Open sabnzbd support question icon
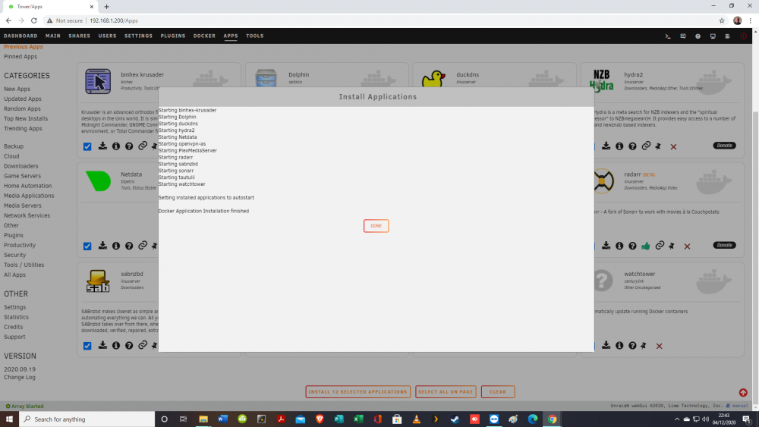This screenshot has width=759, height=427. tap(129, 345)
